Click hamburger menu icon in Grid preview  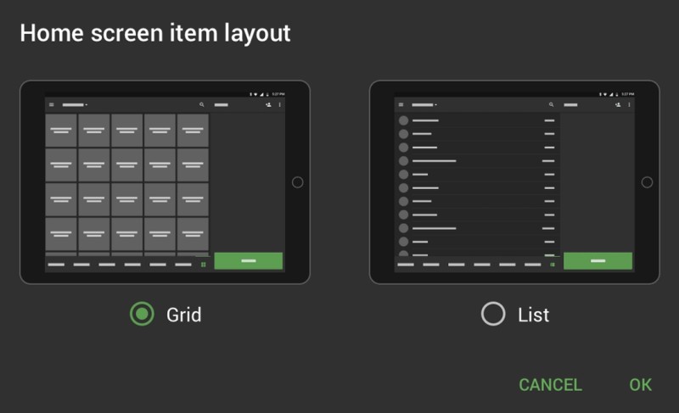(52, 104)
